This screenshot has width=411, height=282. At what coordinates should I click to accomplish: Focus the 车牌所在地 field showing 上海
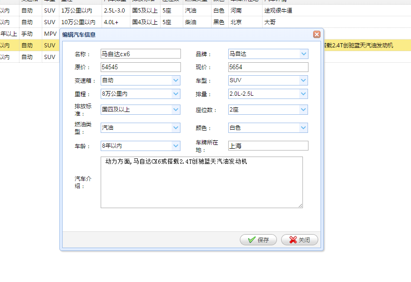point(268,146)
